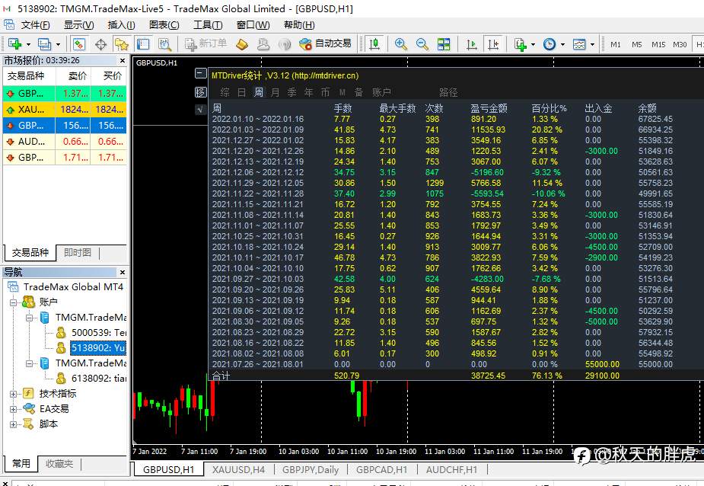Open the periodicity clock dropdown arrow
Viewport: 704px width, 486px height.
click(562, 44)
